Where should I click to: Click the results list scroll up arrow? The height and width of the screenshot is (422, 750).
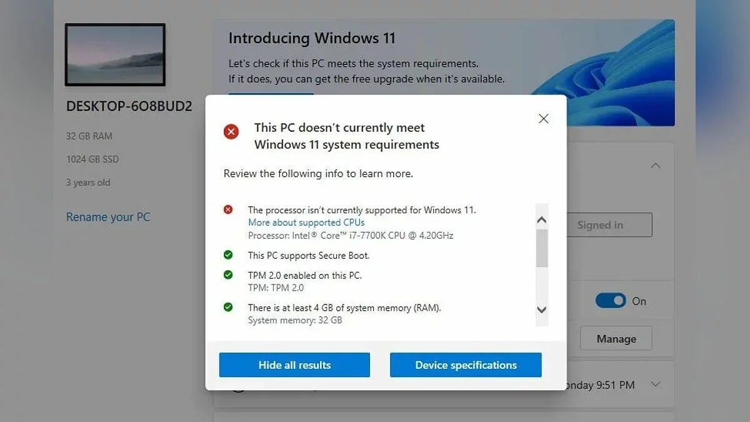click(x=542, y=220)
